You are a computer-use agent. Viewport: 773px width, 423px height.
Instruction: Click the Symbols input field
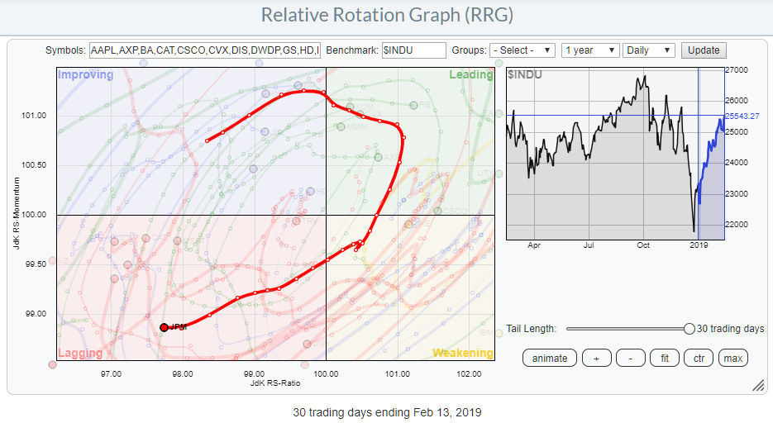(x=204, y=50)
